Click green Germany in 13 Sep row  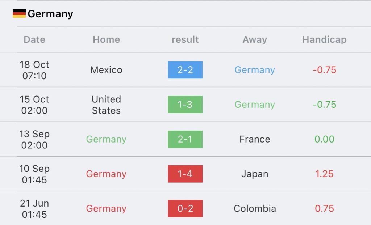(x=106, y=139)
